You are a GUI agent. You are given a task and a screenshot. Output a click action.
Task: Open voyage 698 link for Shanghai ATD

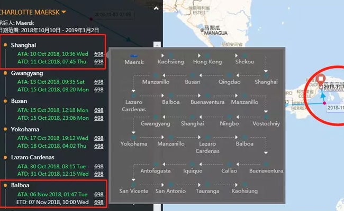coord(99,62)
